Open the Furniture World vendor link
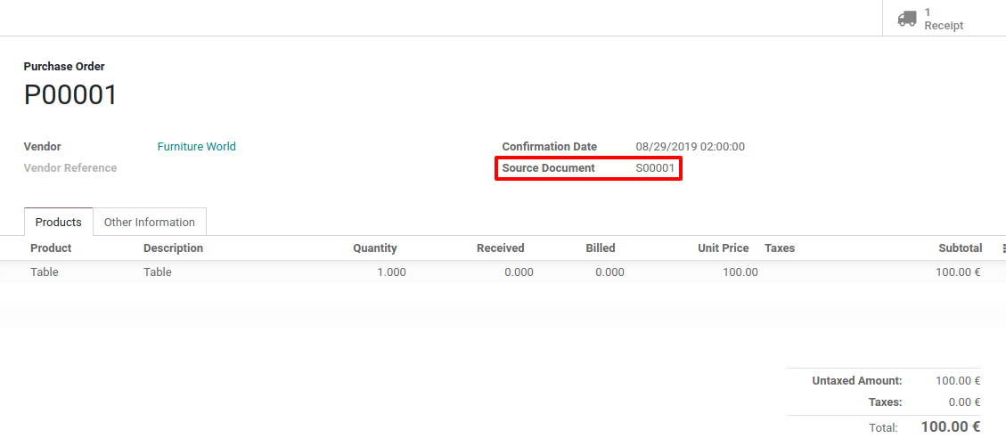 coord(196,147)
